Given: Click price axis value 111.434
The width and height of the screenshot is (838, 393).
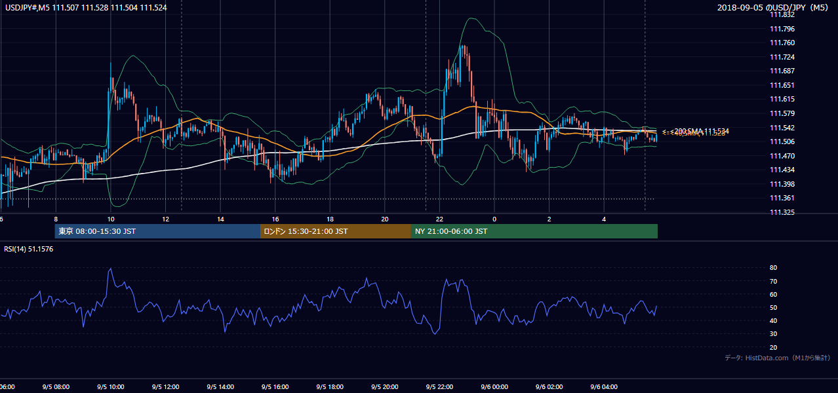Looking at the screenshot, I should (x=782, y=170).
